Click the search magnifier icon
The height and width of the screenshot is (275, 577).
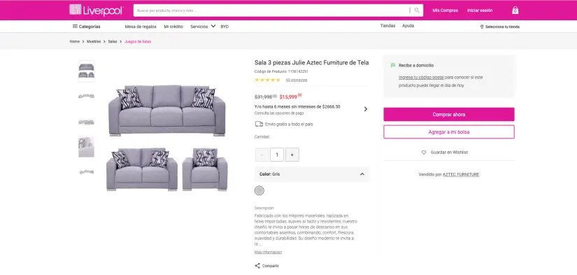point(417,10)
